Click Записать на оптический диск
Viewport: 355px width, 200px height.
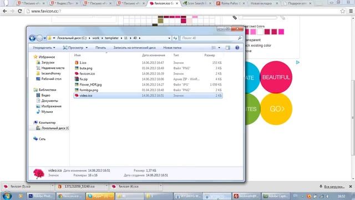pyautogui.click(x=134, y=48)
